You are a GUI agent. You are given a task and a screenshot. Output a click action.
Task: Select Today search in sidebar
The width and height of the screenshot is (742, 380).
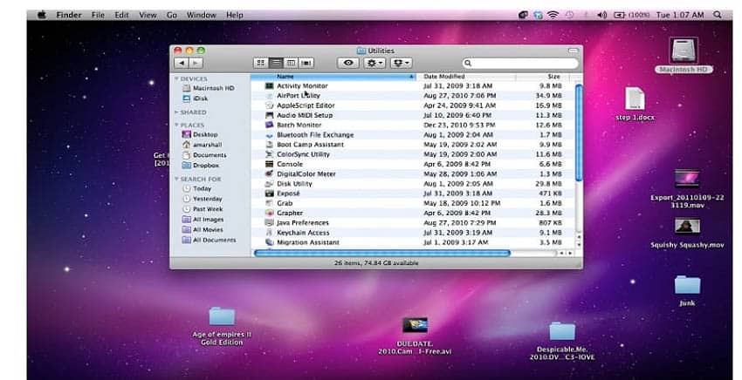click(x=197, y=188)
